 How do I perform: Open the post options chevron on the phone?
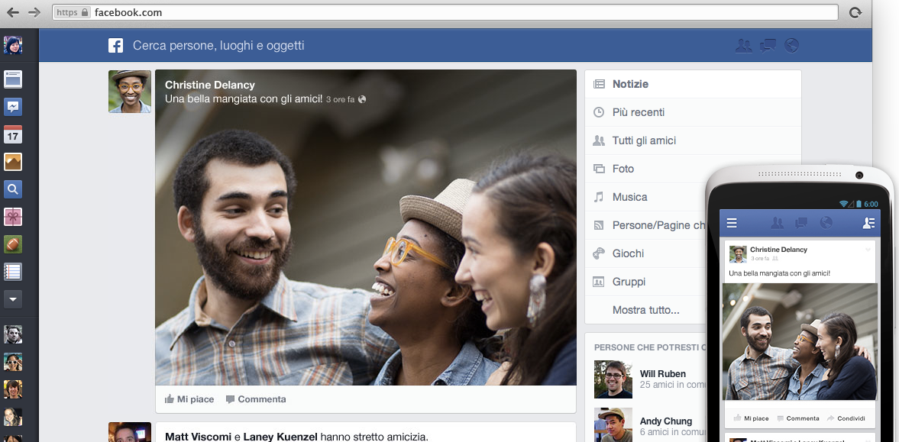click(868, 250)
